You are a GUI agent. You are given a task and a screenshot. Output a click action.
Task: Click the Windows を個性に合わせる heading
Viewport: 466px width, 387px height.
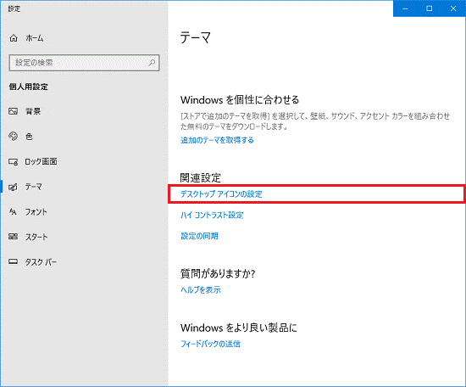[x=240, y=100]
